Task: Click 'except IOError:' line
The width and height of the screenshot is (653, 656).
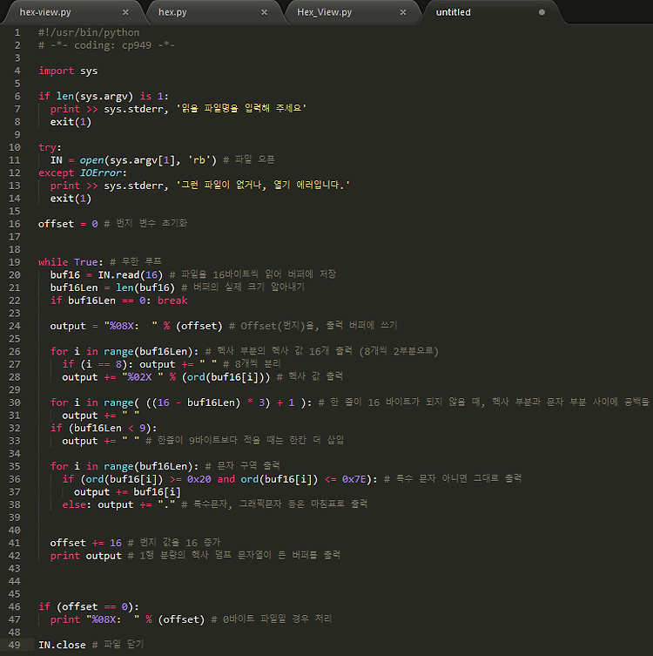Action: pos(83,172)
